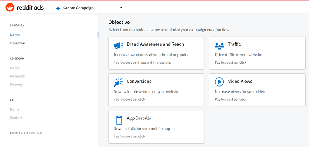The width and height of the screenshot is (309, 147).
Task: Open Delivery section under Ad Group
Action: click(16, 85)
